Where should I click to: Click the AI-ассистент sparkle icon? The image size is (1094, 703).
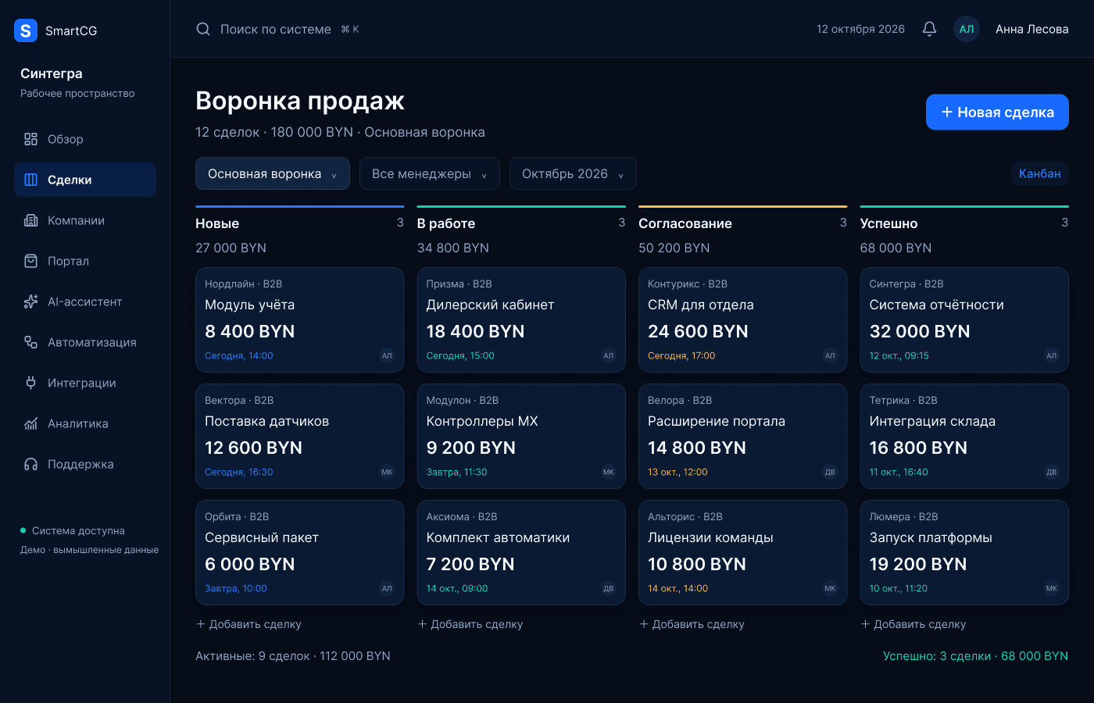click(31, 302)
